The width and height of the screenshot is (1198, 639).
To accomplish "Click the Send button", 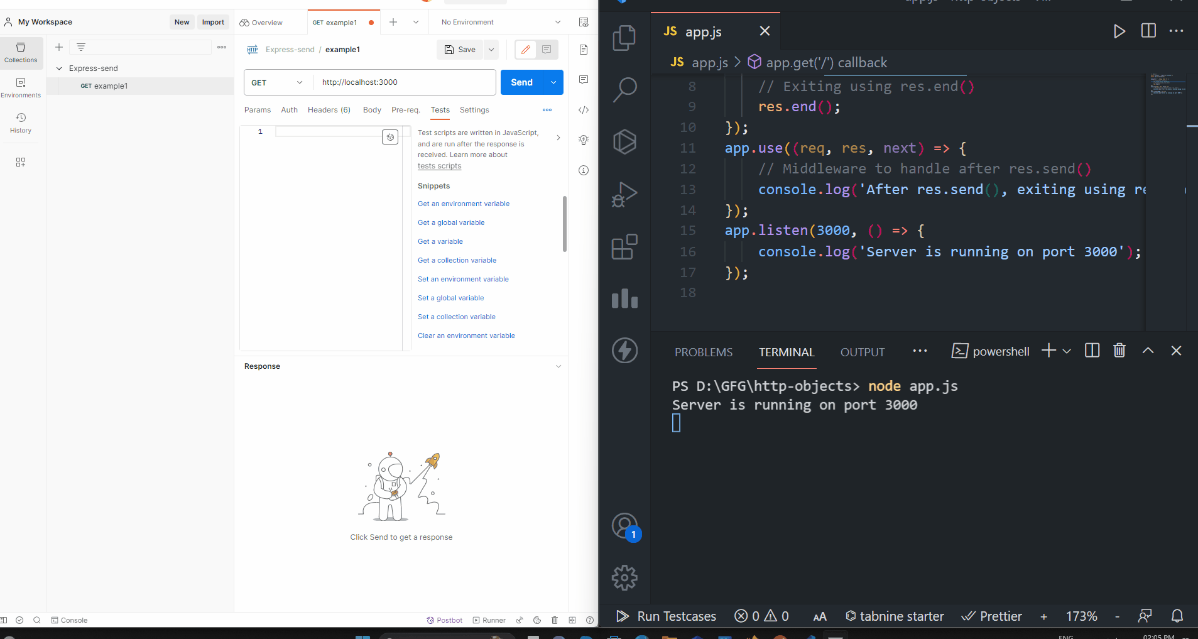I will 522,82.
